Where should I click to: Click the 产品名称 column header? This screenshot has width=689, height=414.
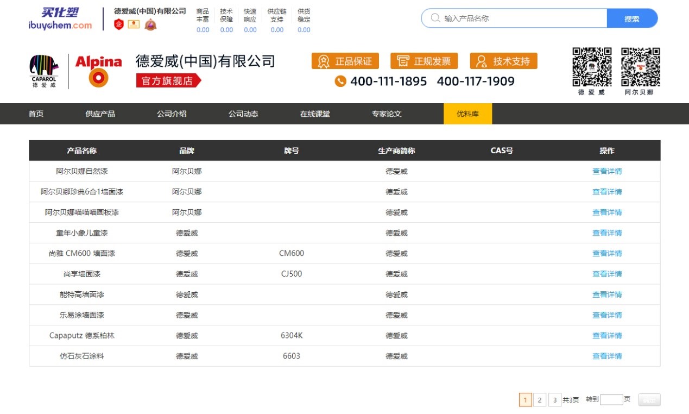pos(81,150)
